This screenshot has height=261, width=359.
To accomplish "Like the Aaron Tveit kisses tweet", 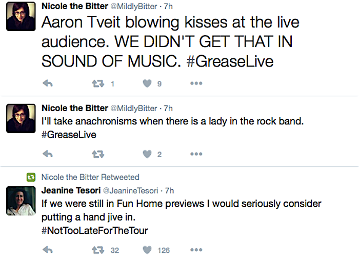I will pos(147,83).
